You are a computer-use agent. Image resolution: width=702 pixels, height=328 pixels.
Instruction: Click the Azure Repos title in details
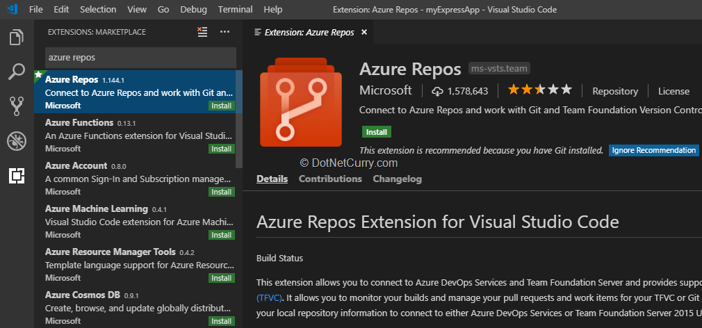(x=410, y=69)
